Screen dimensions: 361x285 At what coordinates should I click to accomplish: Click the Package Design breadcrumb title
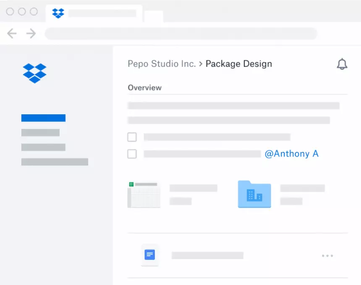click(x=239, y=64)
